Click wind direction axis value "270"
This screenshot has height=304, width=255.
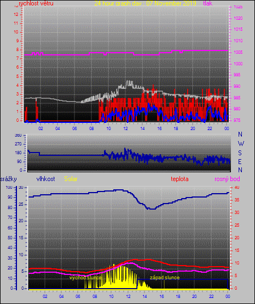[x=18, y=144]
